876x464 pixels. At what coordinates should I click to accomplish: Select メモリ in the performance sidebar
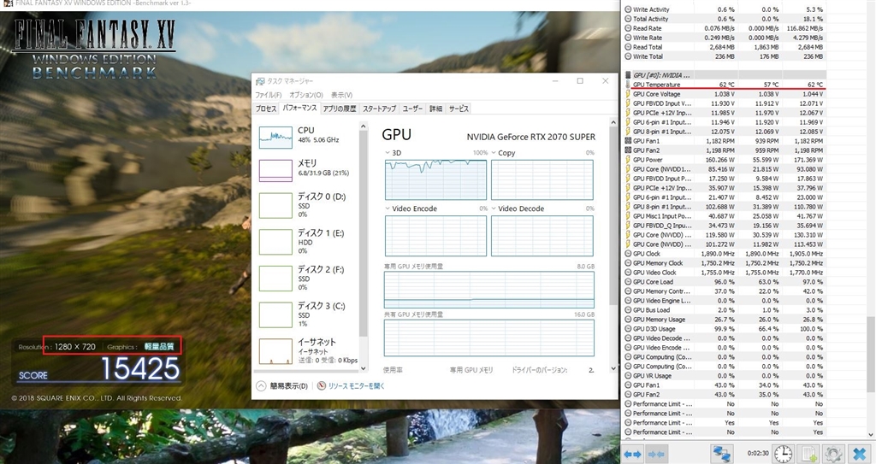(x=306, y=169)
